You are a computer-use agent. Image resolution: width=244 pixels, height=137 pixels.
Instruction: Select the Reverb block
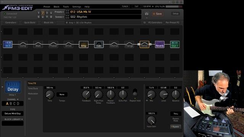(x=160, y=45)
